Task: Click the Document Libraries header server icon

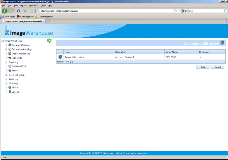Action: coord(222,43)
